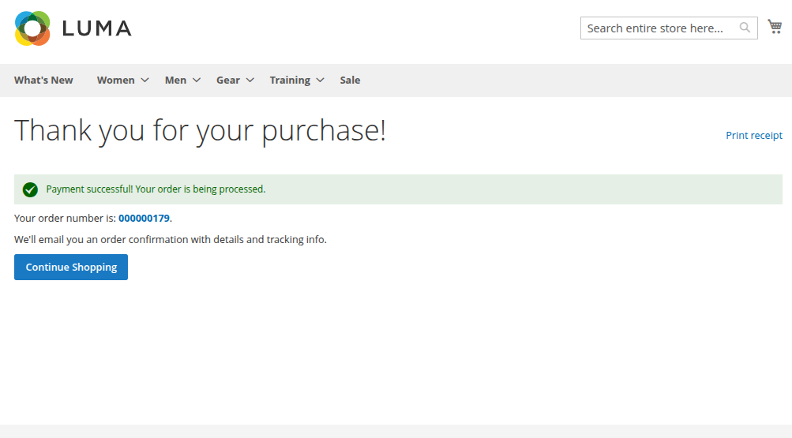
Task: Open the Training menu
Action: pos(290,80)
